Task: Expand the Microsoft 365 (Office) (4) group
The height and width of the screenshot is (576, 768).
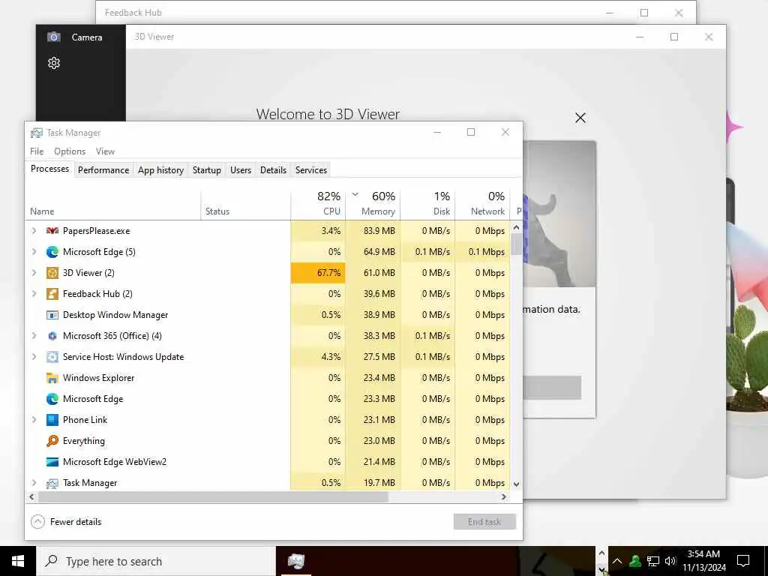Action: coord(34,336)
